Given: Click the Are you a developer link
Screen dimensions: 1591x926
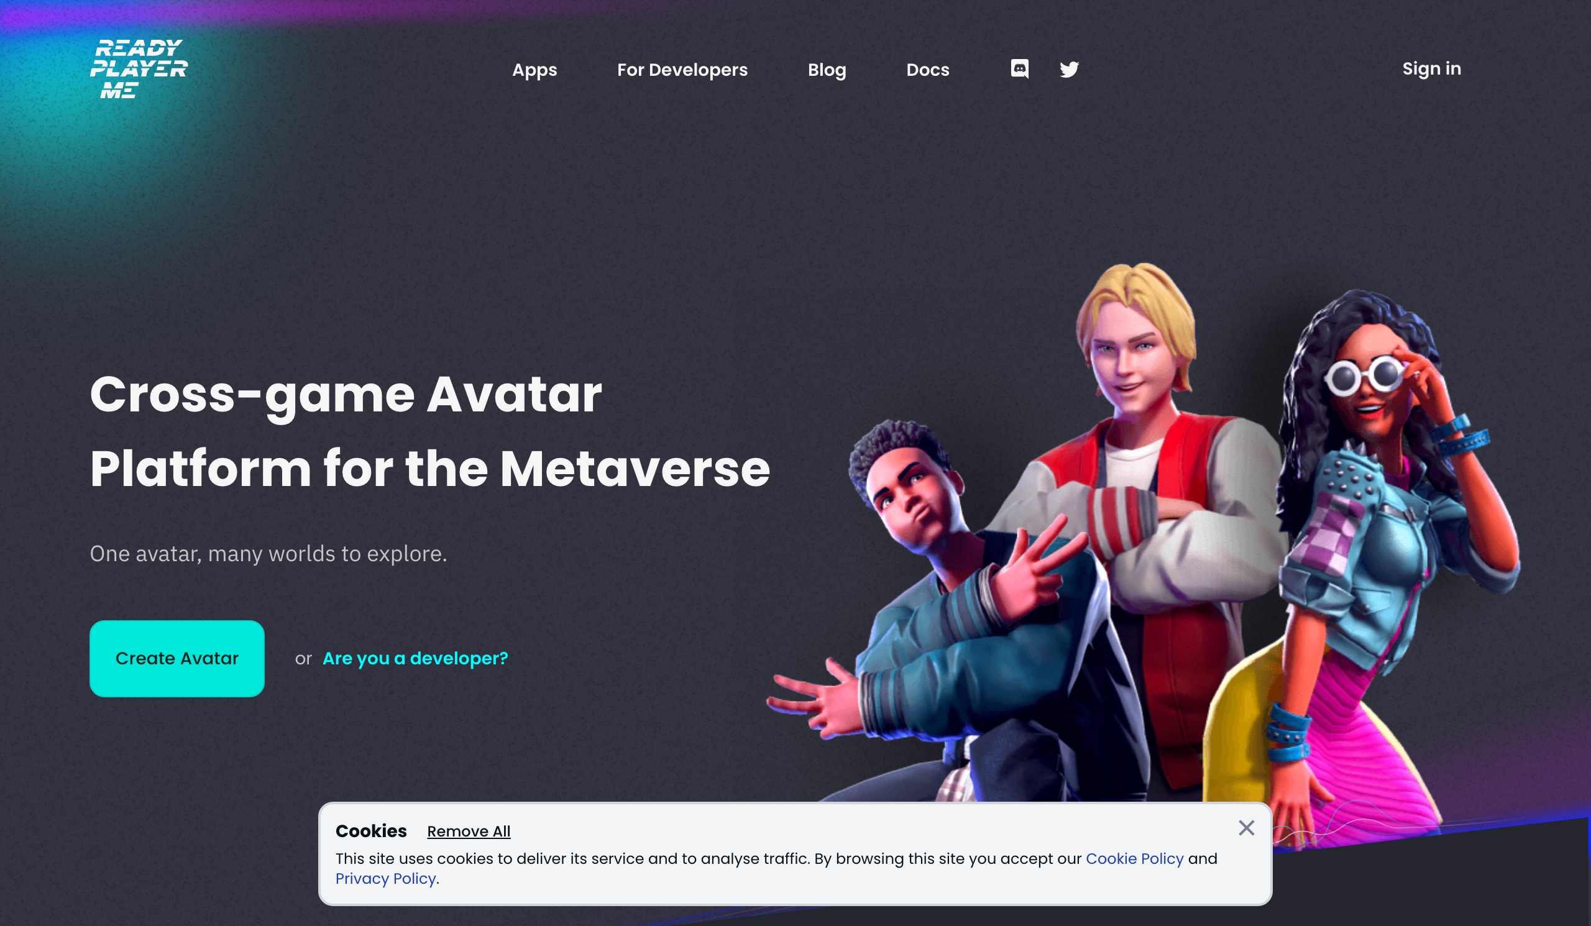Looking at the screenshot, I should pos(415,658).
